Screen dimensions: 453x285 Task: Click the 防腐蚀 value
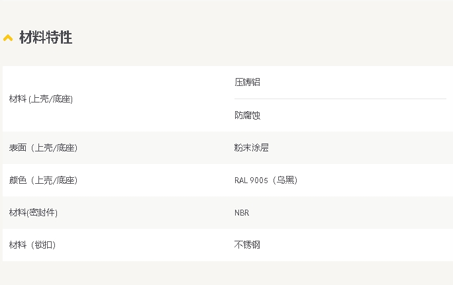click(x=247, y=115)
